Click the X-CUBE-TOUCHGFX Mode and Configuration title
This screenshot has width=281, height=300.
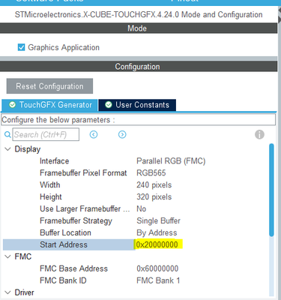click(x=139, y=15)
